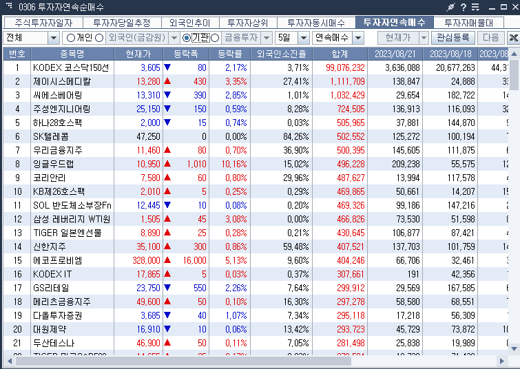Click the 328,000 price of 에코프로비엠
Image resolution: width=520 pixels, height=369 pixels.
[x=146, y=261]
